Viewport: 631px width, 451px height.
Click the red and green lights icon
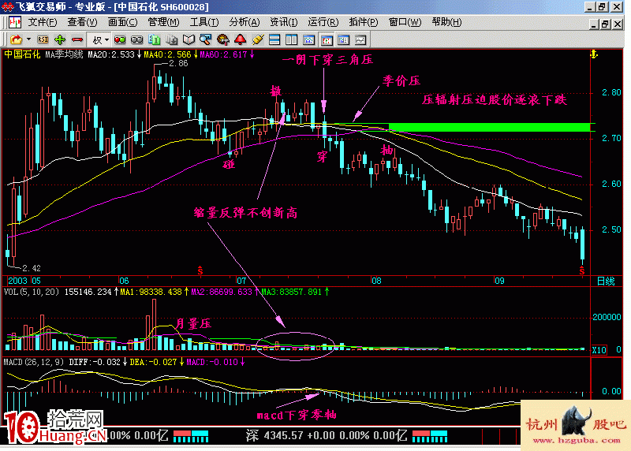pos(120,39)
